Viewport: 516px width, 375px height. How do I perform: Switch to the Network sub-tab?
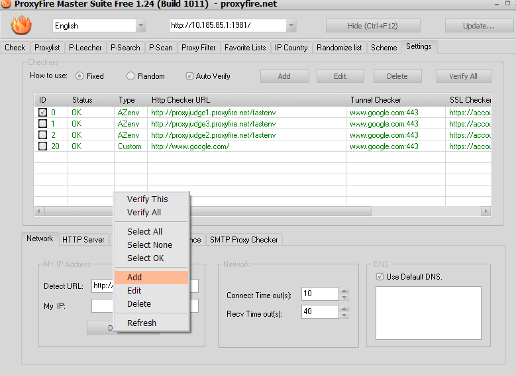pos(40,239)
